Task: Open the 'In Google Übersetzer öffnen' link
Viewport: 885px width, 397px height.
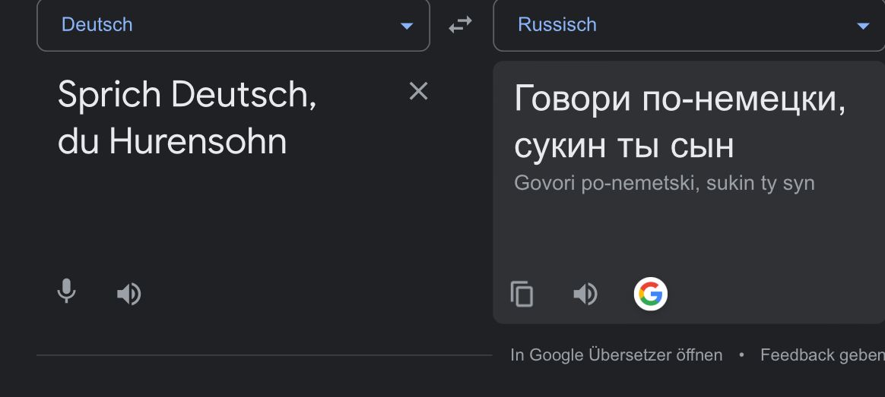Action: click(617, 354)
